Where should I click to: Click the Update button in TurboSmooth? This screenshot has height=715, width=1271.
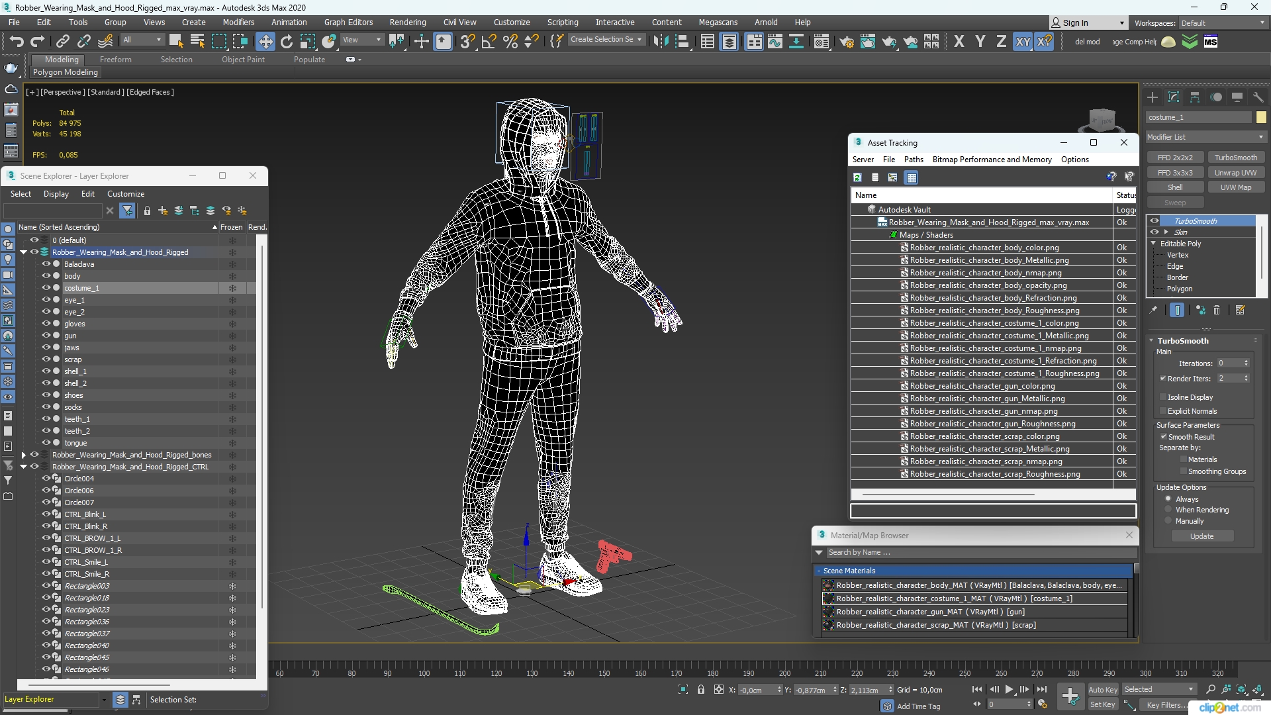pos(1201,536)
